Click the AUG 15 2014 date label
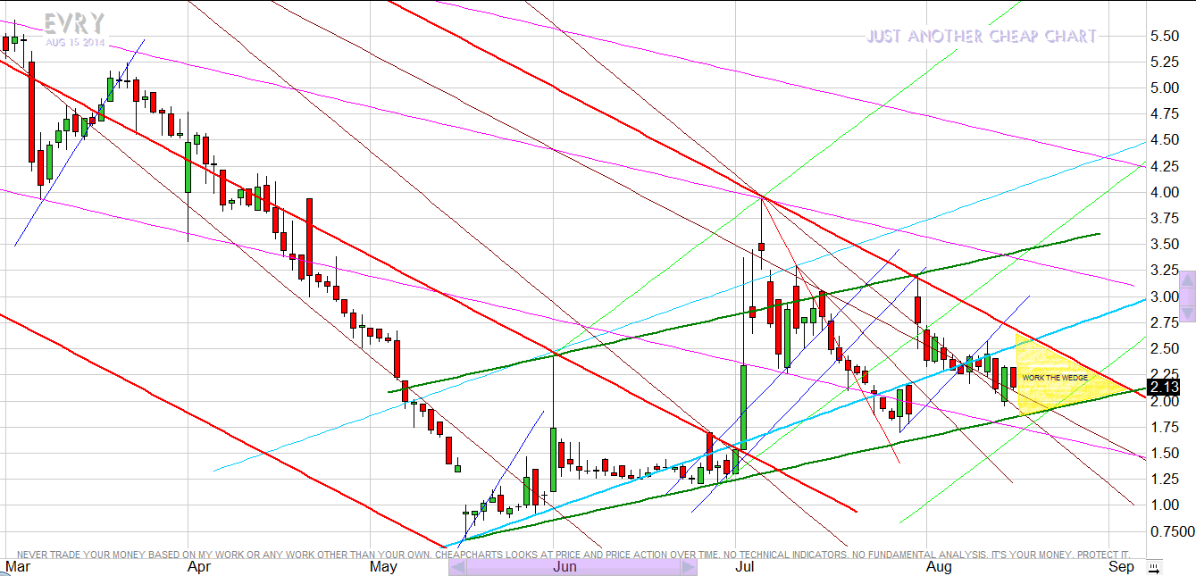 75,42
